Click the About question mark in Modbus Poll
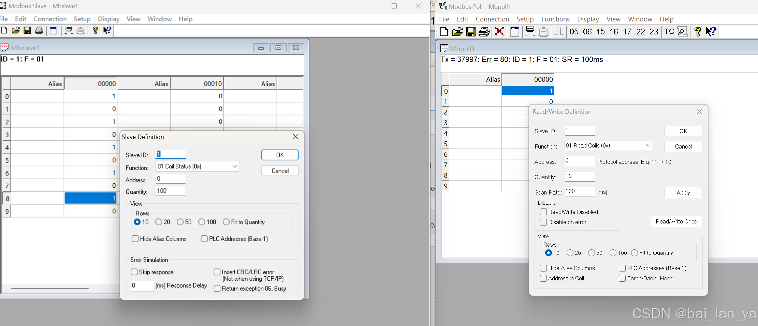The width and height of the screenshot is (758, 326). [x=698, y=32]
